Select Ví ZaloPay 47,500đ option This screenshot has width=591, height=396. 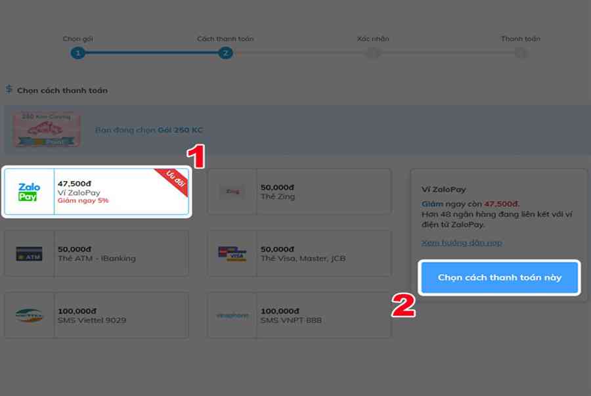[97, 192]
